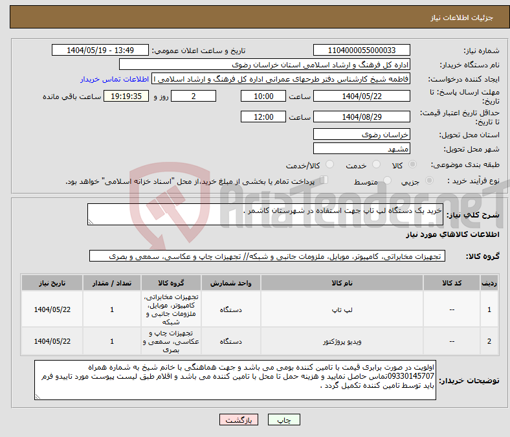Select the کالا radio button
This screenshot has width=510, height=437.
tap(412, 164)
